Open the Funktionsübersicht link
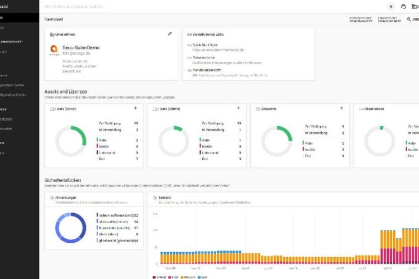 (207, 70)
